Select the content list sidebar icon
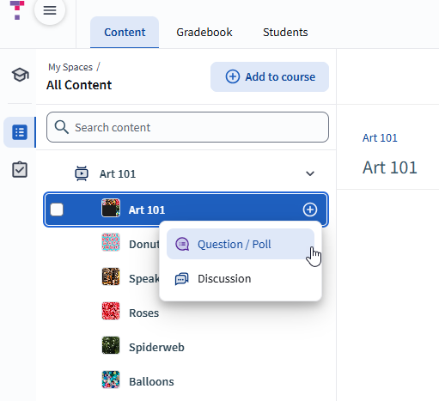This screenshot has width=439, height=401. (x=20, y=132)
